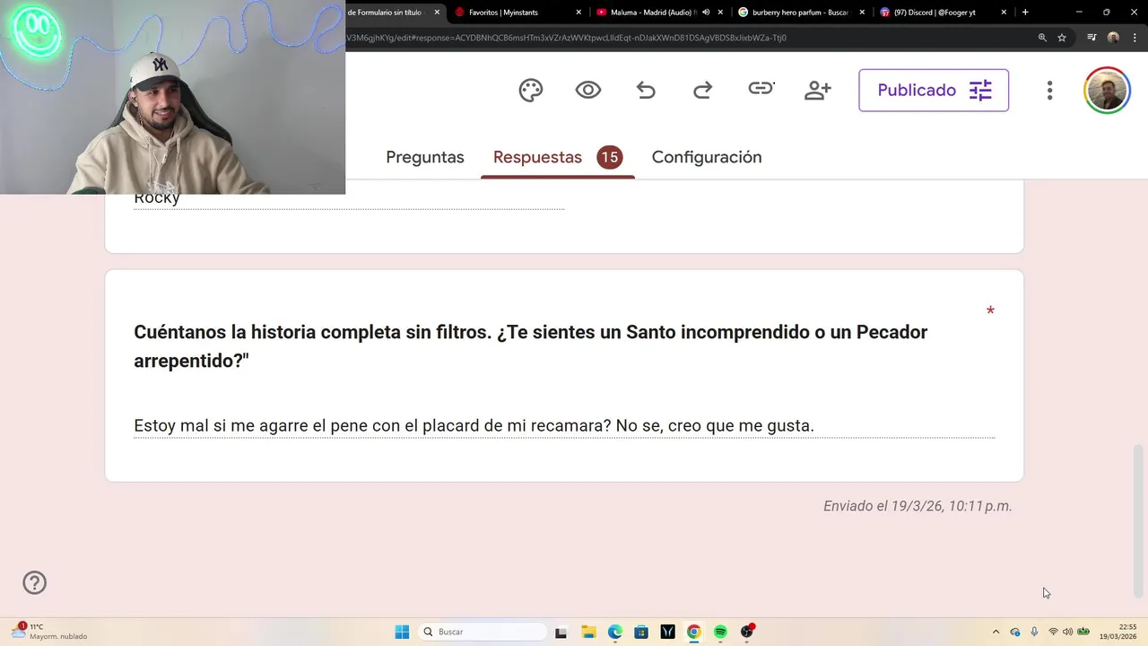Open the black Y app on taskbar
Screen dimensions: 1148x646
(667, 633)
